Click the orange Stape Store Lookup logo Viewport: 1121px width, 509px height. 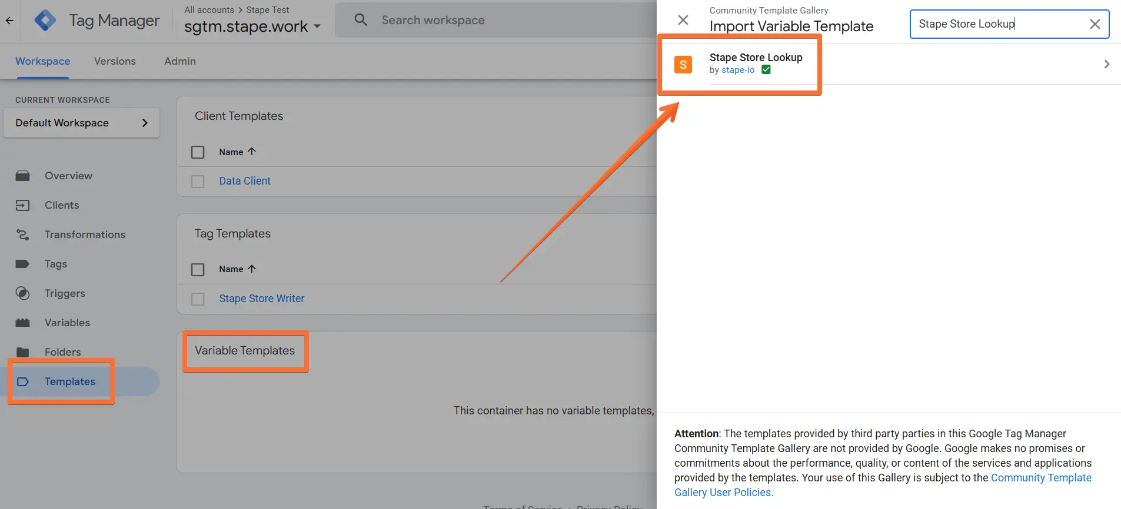pos(683,65)
